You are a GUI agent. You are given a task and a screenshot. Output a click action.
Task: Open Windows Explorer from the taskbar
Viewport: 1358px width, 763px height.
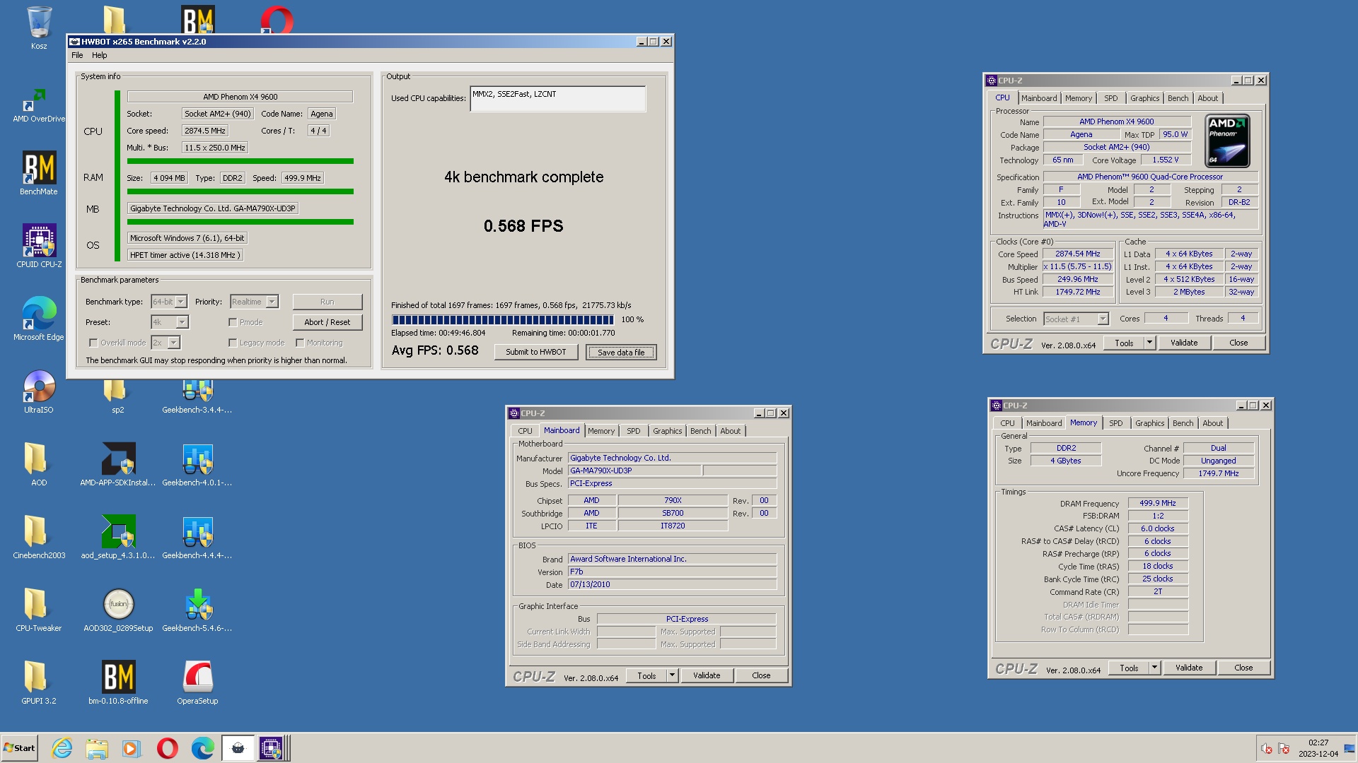[x=97, y=748]
